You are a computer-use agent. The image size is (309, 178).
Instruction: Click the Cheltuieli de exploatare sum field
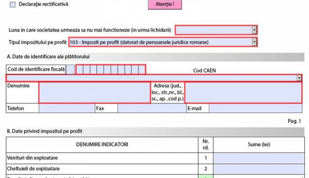tap(259, 169)
